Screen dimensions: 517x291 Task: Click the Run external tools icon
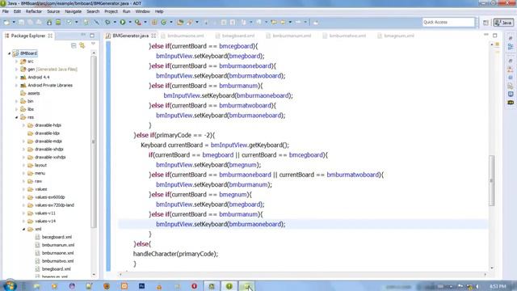click(138, 23)
